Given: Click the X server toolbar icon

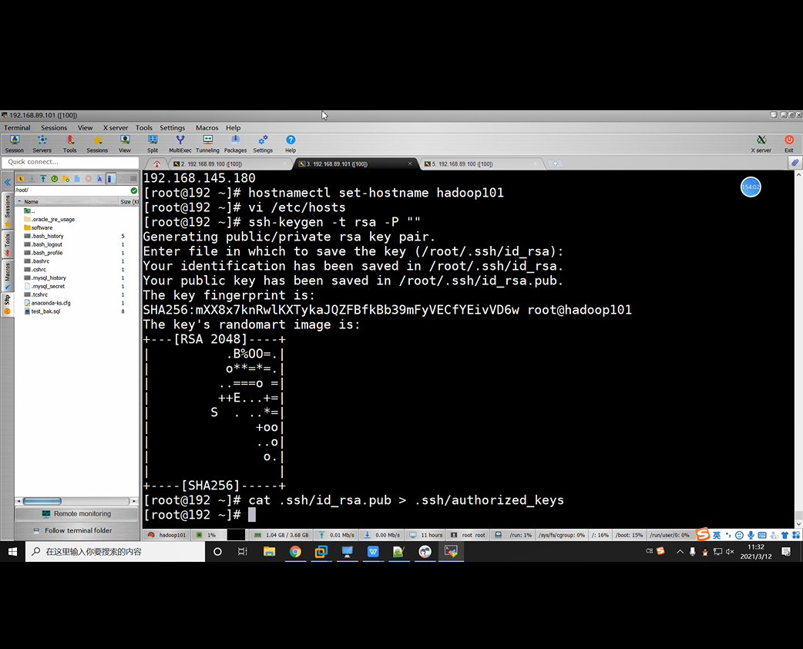Looking at the screenshot, I should 761,144.
